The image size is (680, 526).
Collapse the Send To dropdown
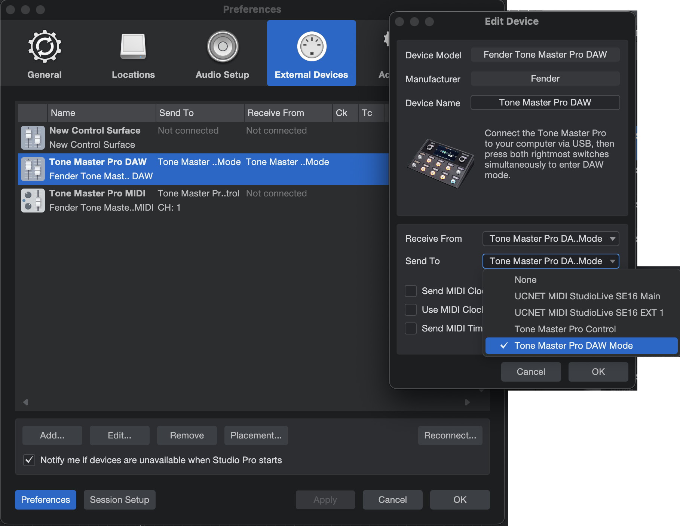coord(551,261)
